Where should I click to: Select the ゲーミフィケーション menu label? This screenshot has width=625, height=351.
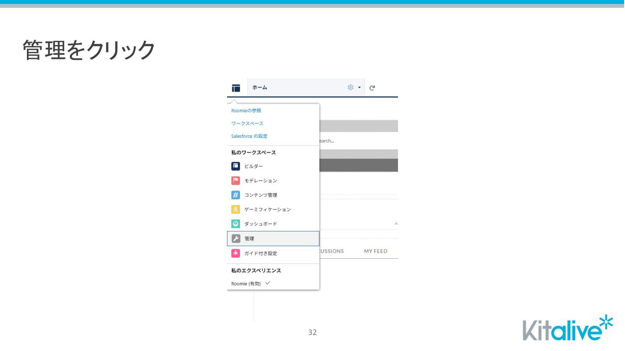[267, 209]
